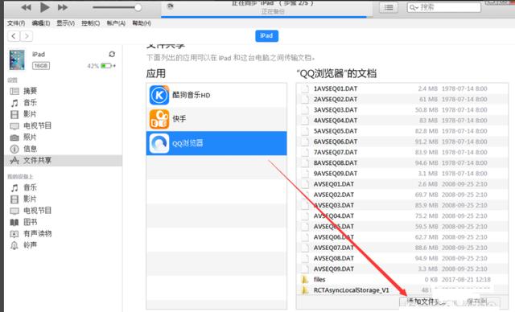The image size is (515, 312).
Task: Click the battery indicator icon
Action: (x=106, y=66)
